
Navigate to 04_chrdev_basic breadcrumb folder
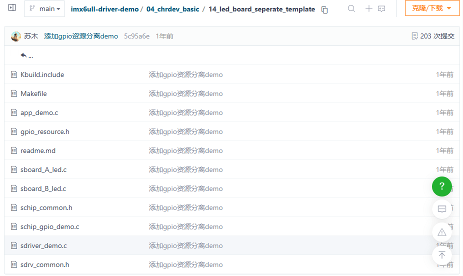pos(172,9)
